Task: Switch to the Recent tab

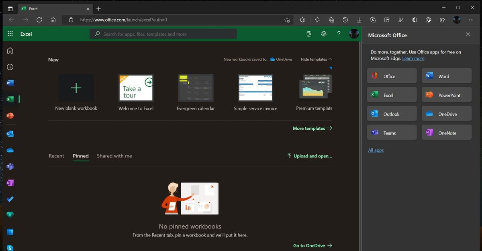Action: (56, 156)
